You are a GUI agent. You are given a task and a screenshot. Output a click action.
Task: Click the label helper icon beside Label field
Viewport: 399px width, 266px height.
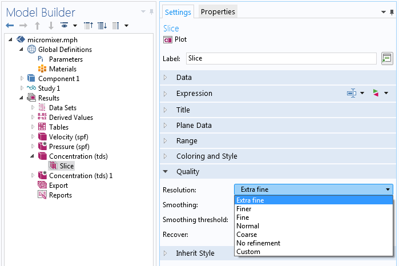pos(387,59)
